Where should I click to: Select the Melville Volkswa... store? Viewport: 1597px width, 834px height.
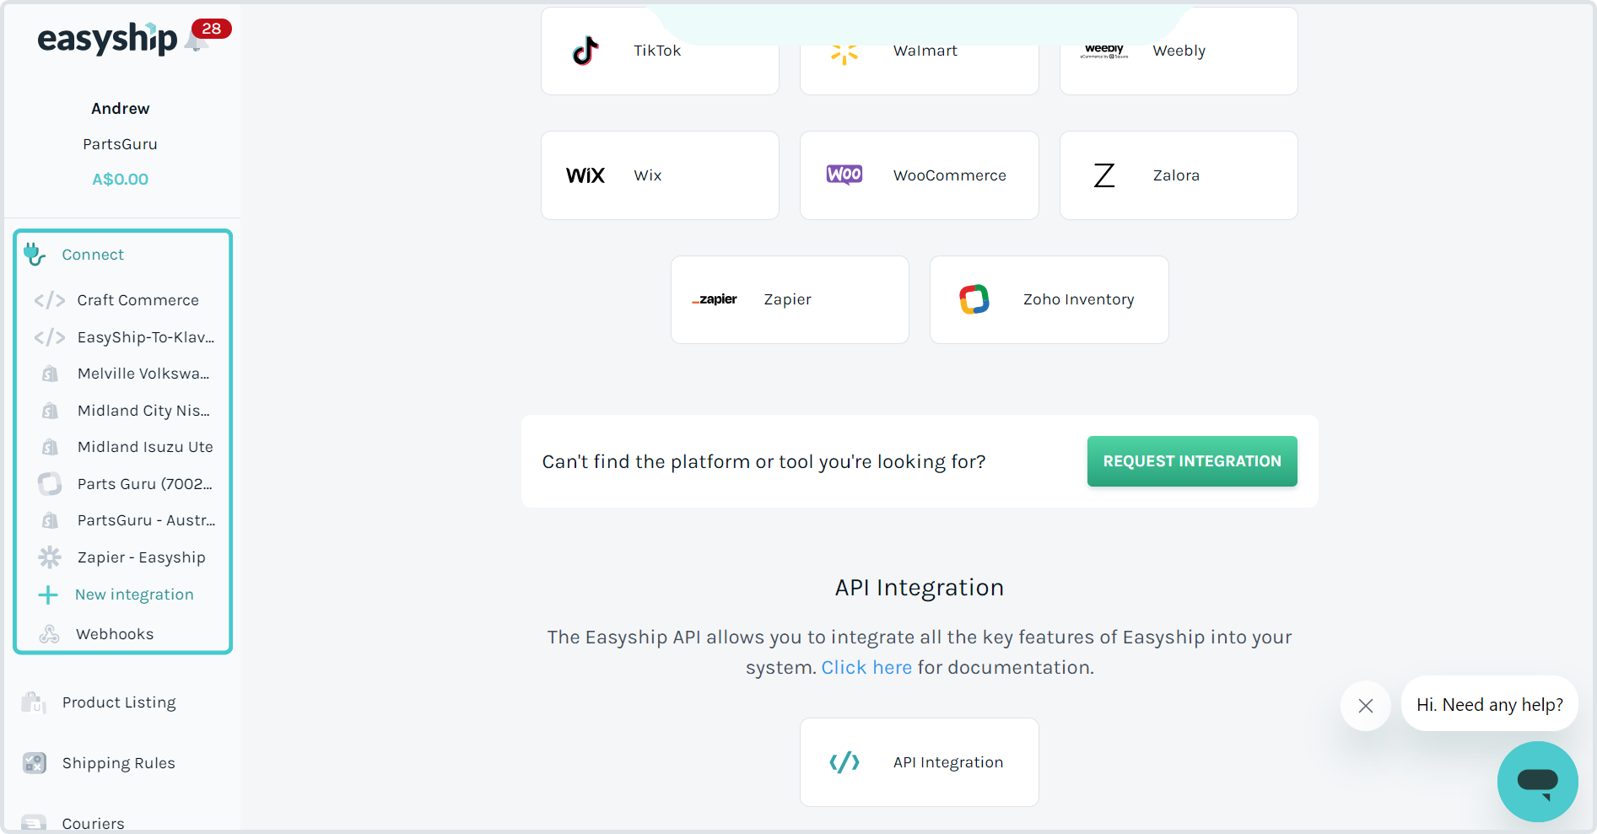(x=143, y=374)
